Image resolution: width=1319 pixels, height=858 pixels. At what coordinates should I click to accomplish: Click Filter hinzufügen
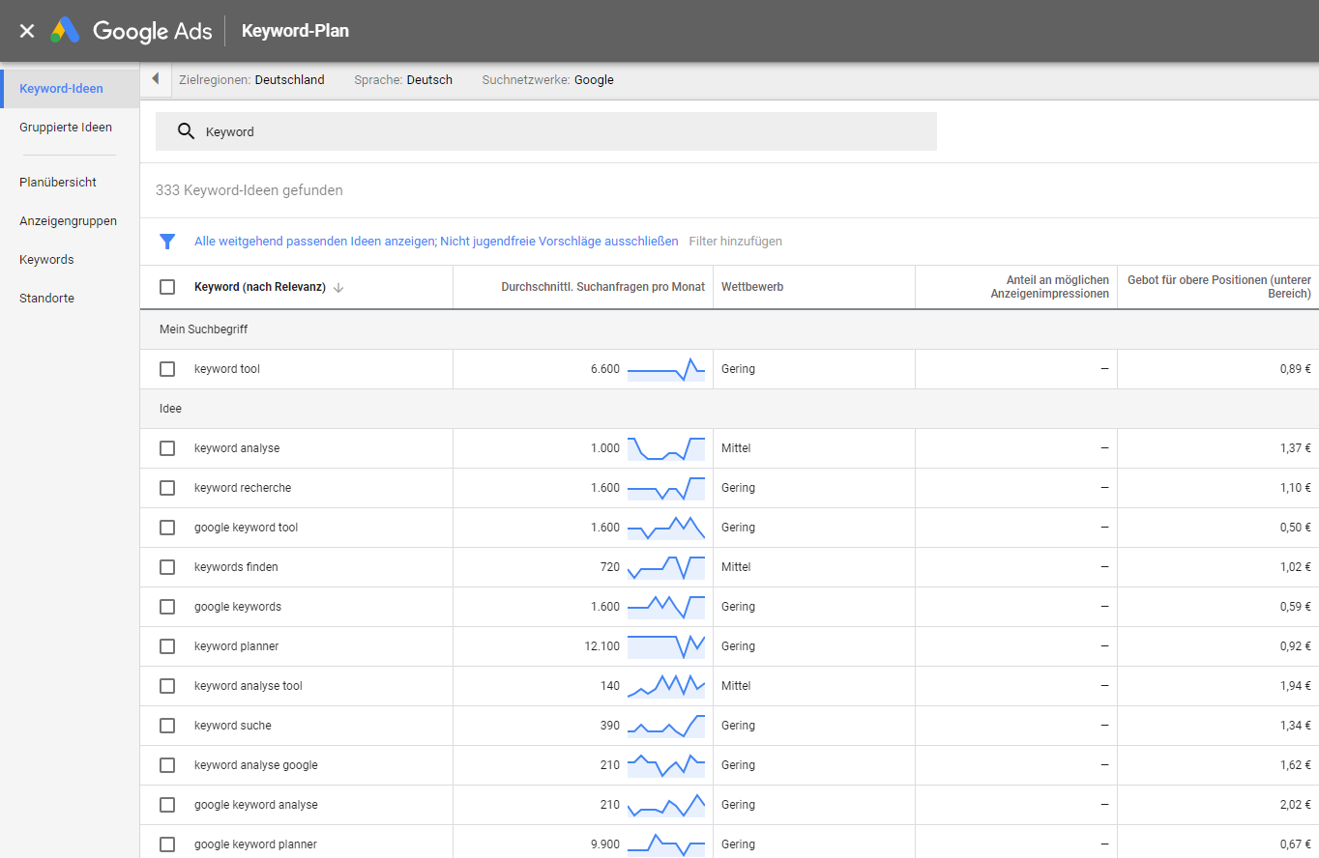[735, 242]
